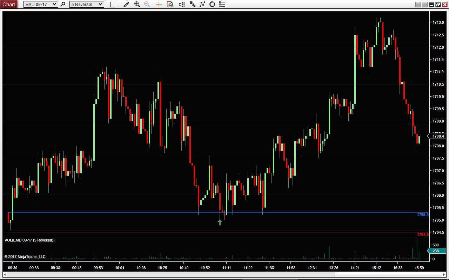Click the 11:11 time axis label
The image size is (449, 280).
227,268
